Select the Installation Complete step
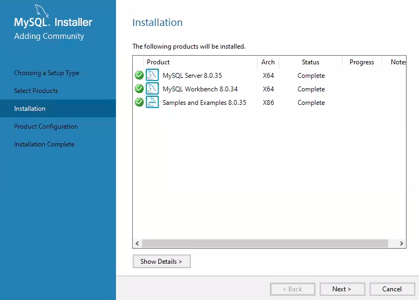 44,144
